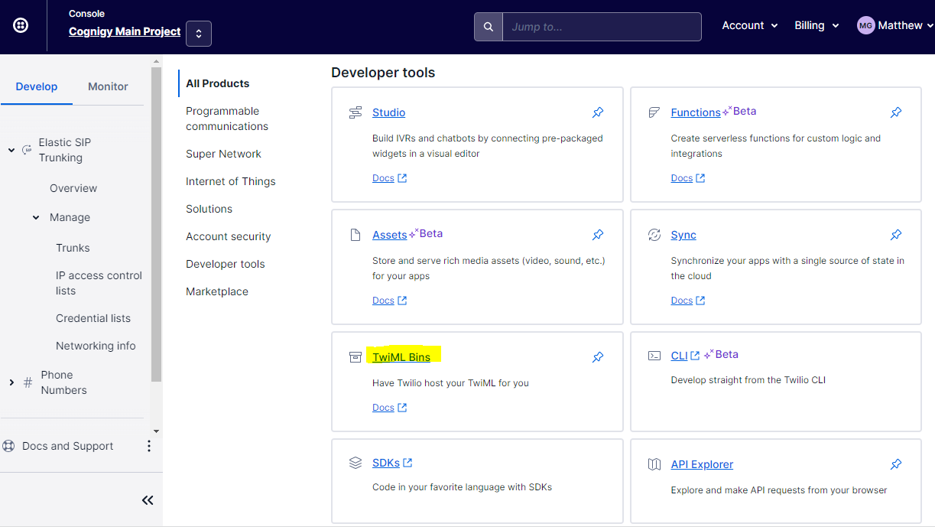The height and width of the screenshot is (527, 935).
Task: Select Super Network category
Action: point(223,154)
